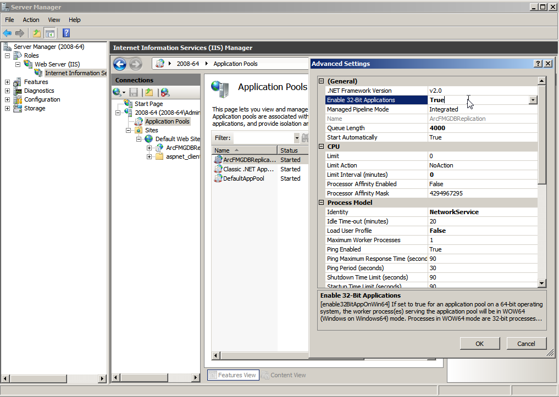Click the home icon in the IIS breadcrumb bar
Image resolution: width=559 pixels, height=397 pixels.
click(x=159, y=64)
